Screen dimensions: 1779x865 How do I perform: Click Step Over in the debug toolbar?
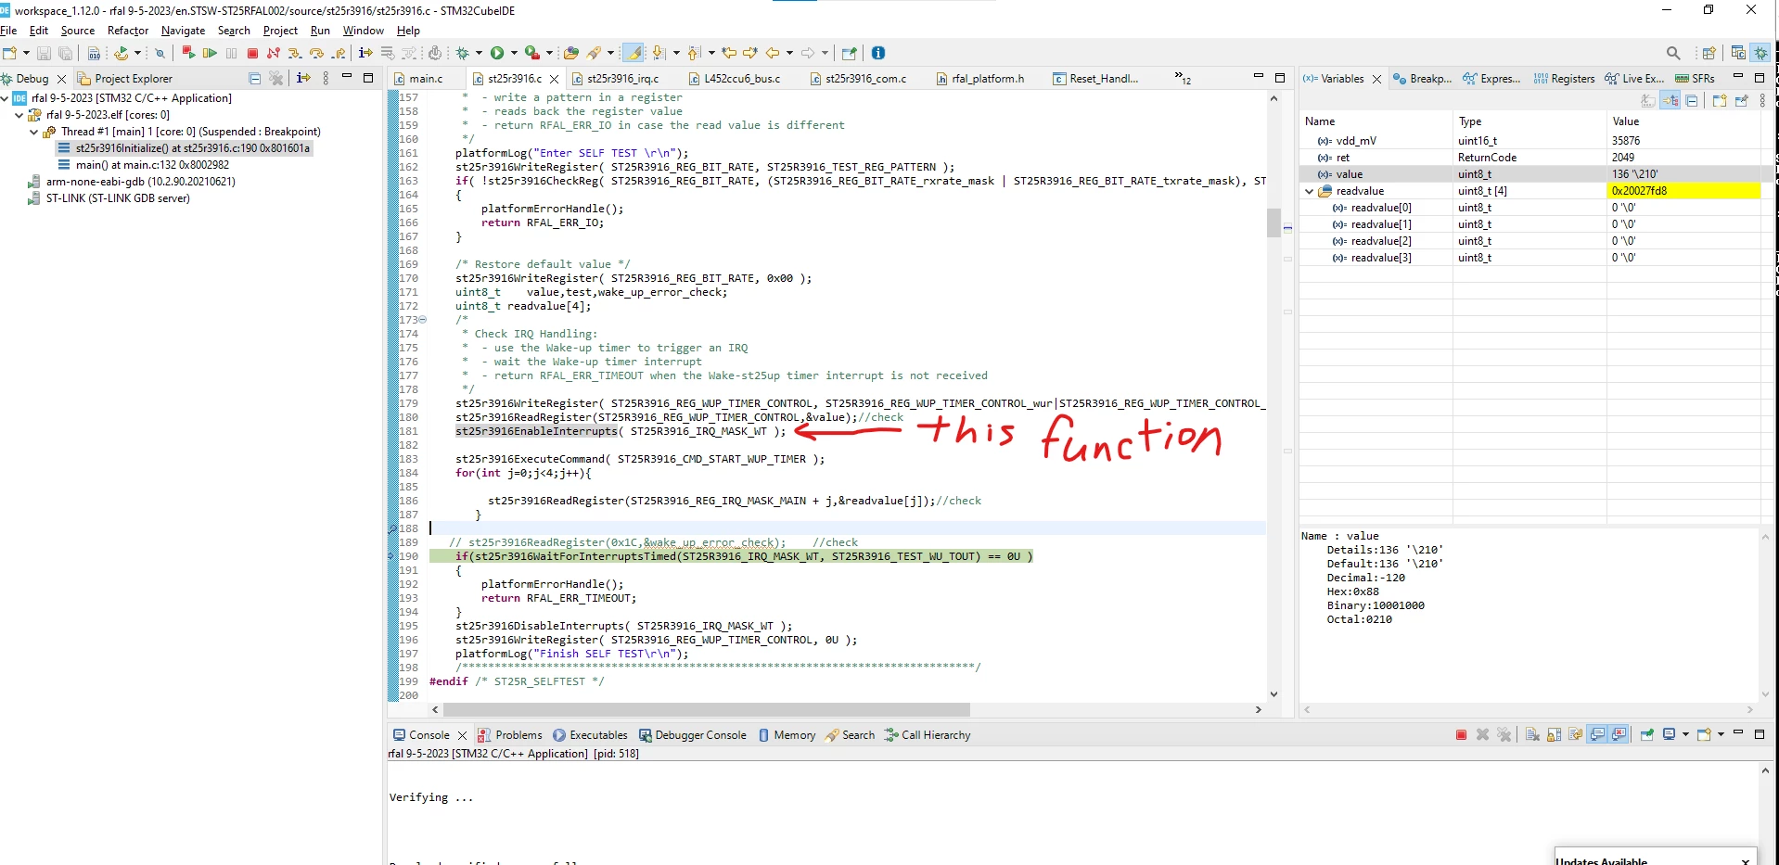317,53
